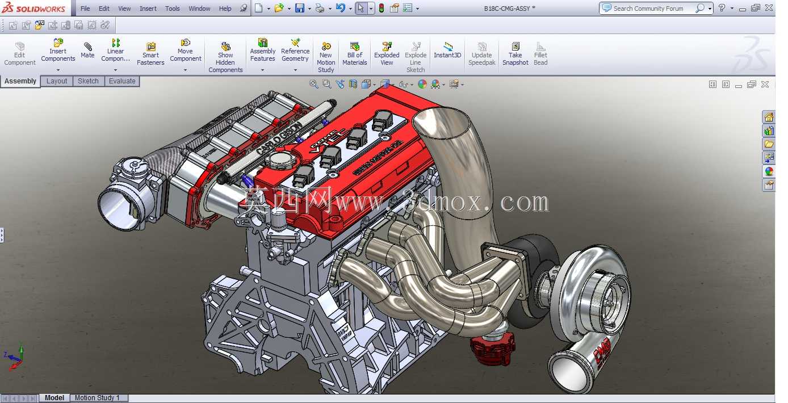Viewport: 788px width, 403px height.
Task: Click the Print icon
Action: pos(320,8)
